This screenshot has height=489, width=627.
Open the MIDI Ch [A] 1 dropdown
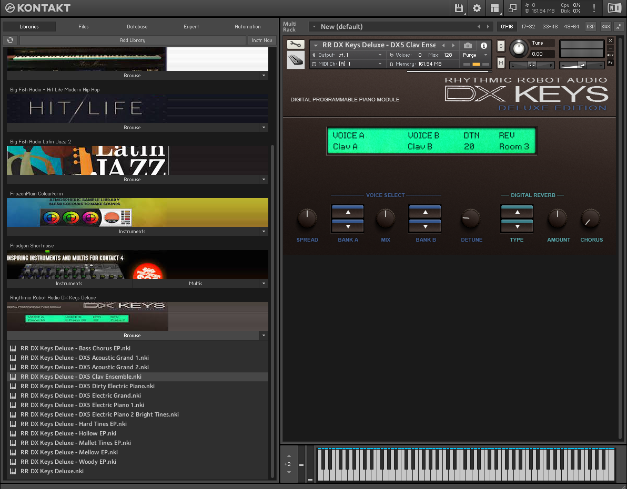(x=380, y=64)
